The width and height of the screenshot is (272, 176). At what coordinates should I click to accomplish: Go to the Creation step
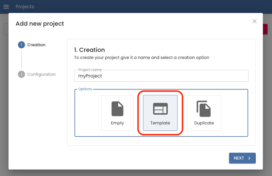pyautogui.click(x=36, y=45)
